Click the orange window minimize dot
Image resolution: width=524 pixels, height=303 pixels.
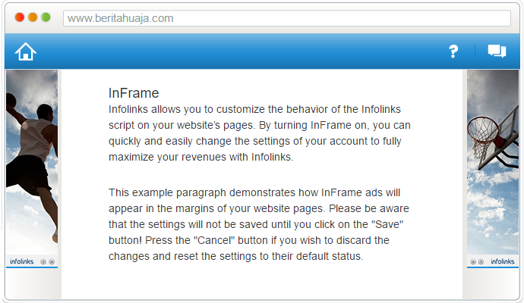[x=33, y=17]
